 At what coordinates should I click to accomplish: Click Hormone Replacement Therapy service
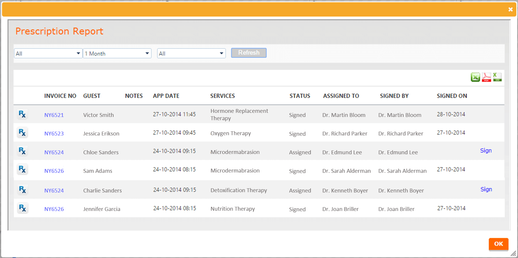click(x=239, y=115)
